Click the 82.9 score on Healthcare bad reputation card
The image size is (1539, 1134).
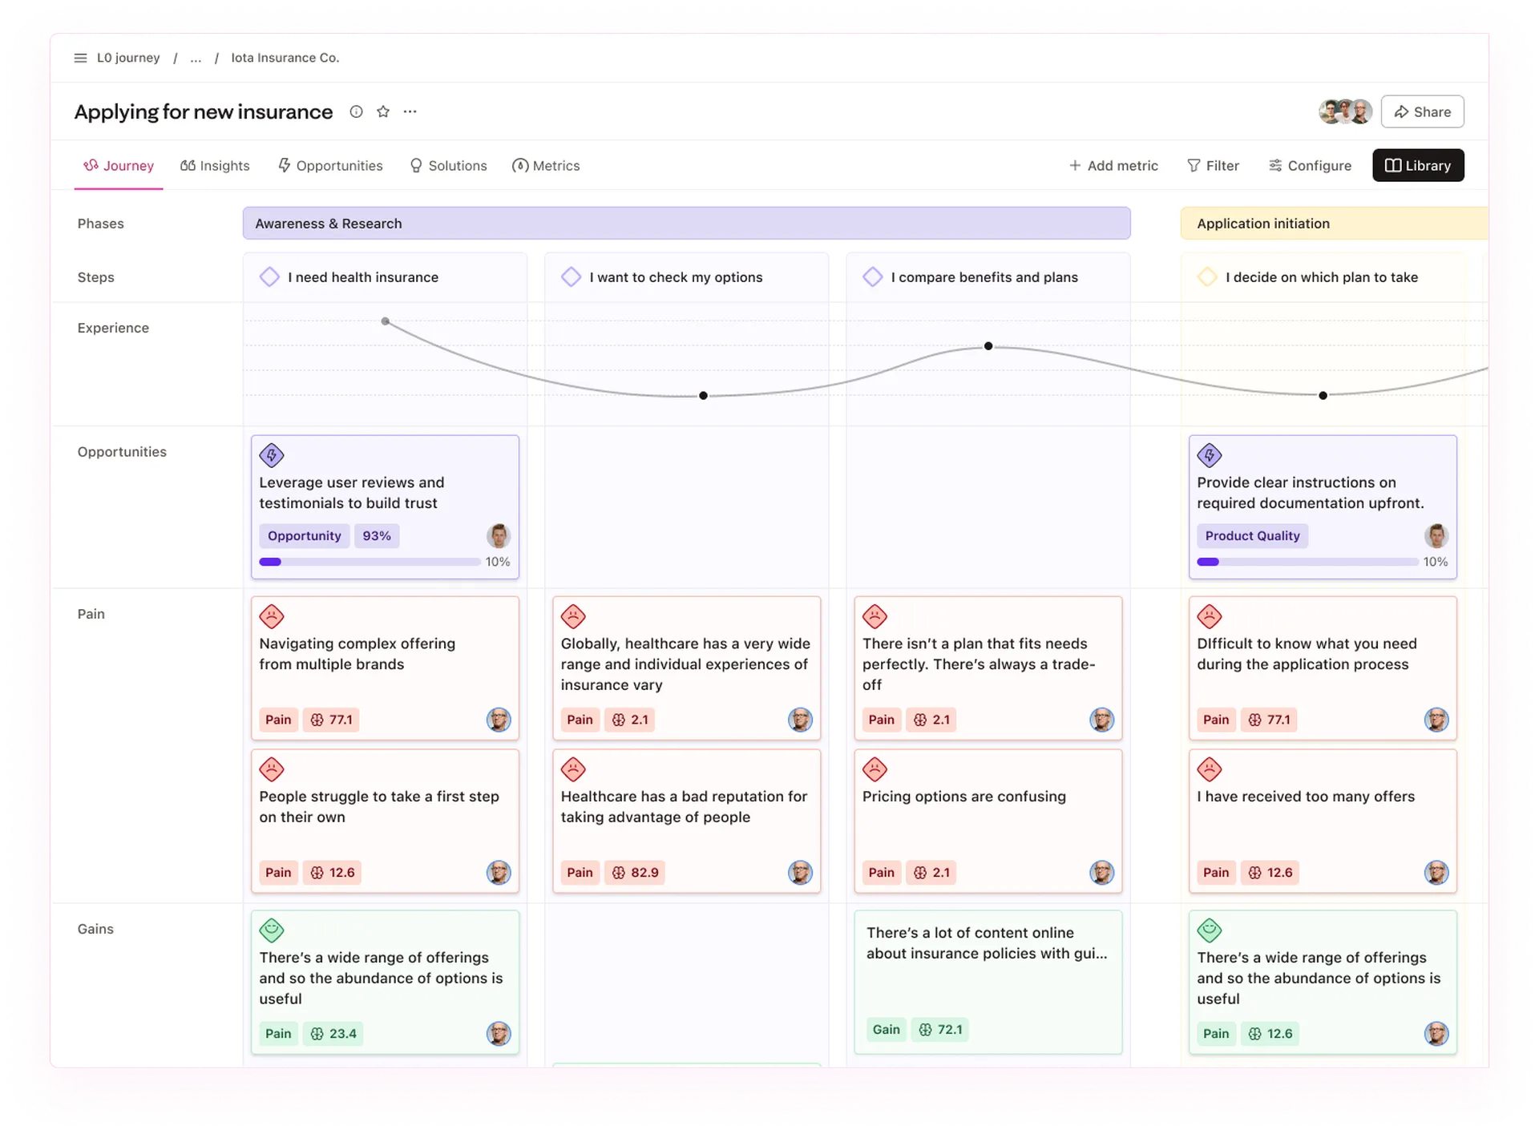(636, 873)
